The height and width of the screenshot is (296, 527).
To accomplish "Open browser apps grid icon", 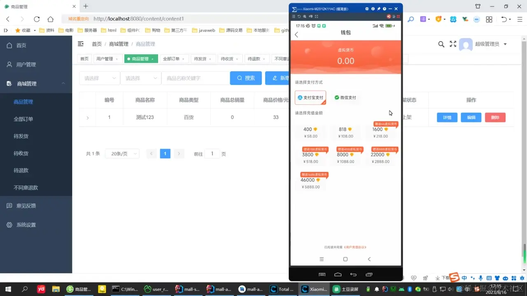I will [489, 19].
